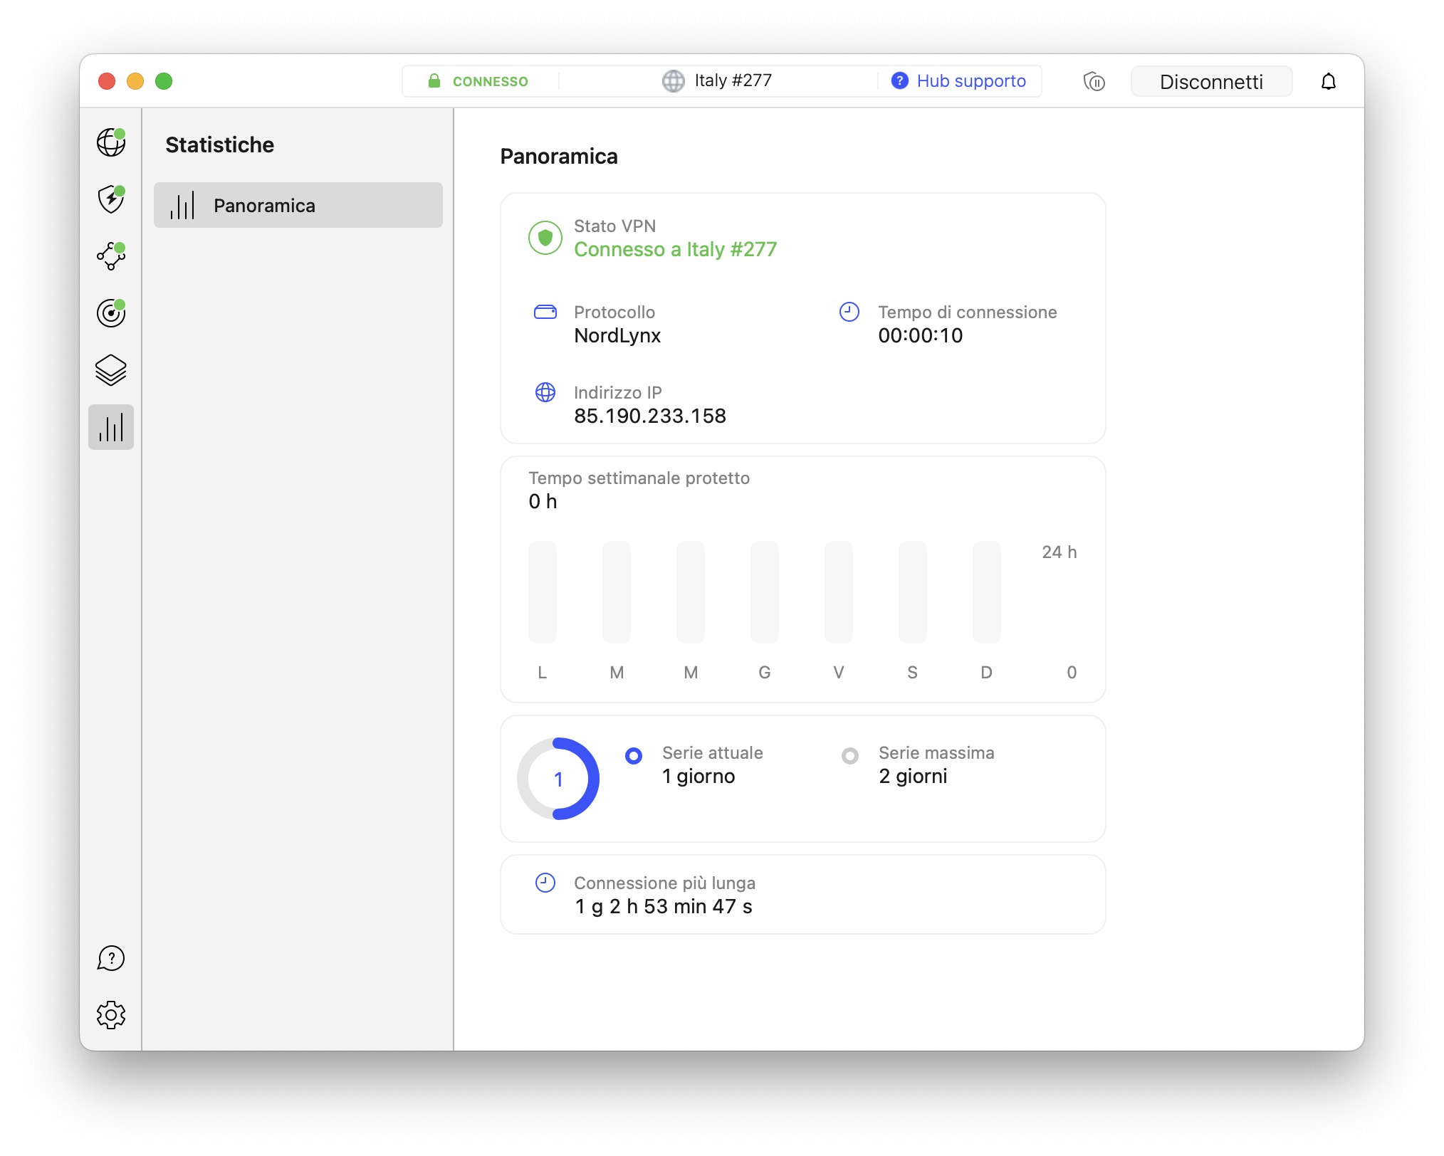Click the Tempo di connessione clock icon
Viewport: 1444px width, 1156px height.
(x=849, y=312)
